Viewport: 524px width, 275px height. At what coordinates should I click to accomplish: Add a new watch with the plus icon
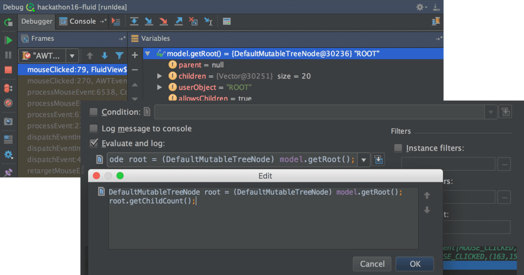tap(134, 55)
